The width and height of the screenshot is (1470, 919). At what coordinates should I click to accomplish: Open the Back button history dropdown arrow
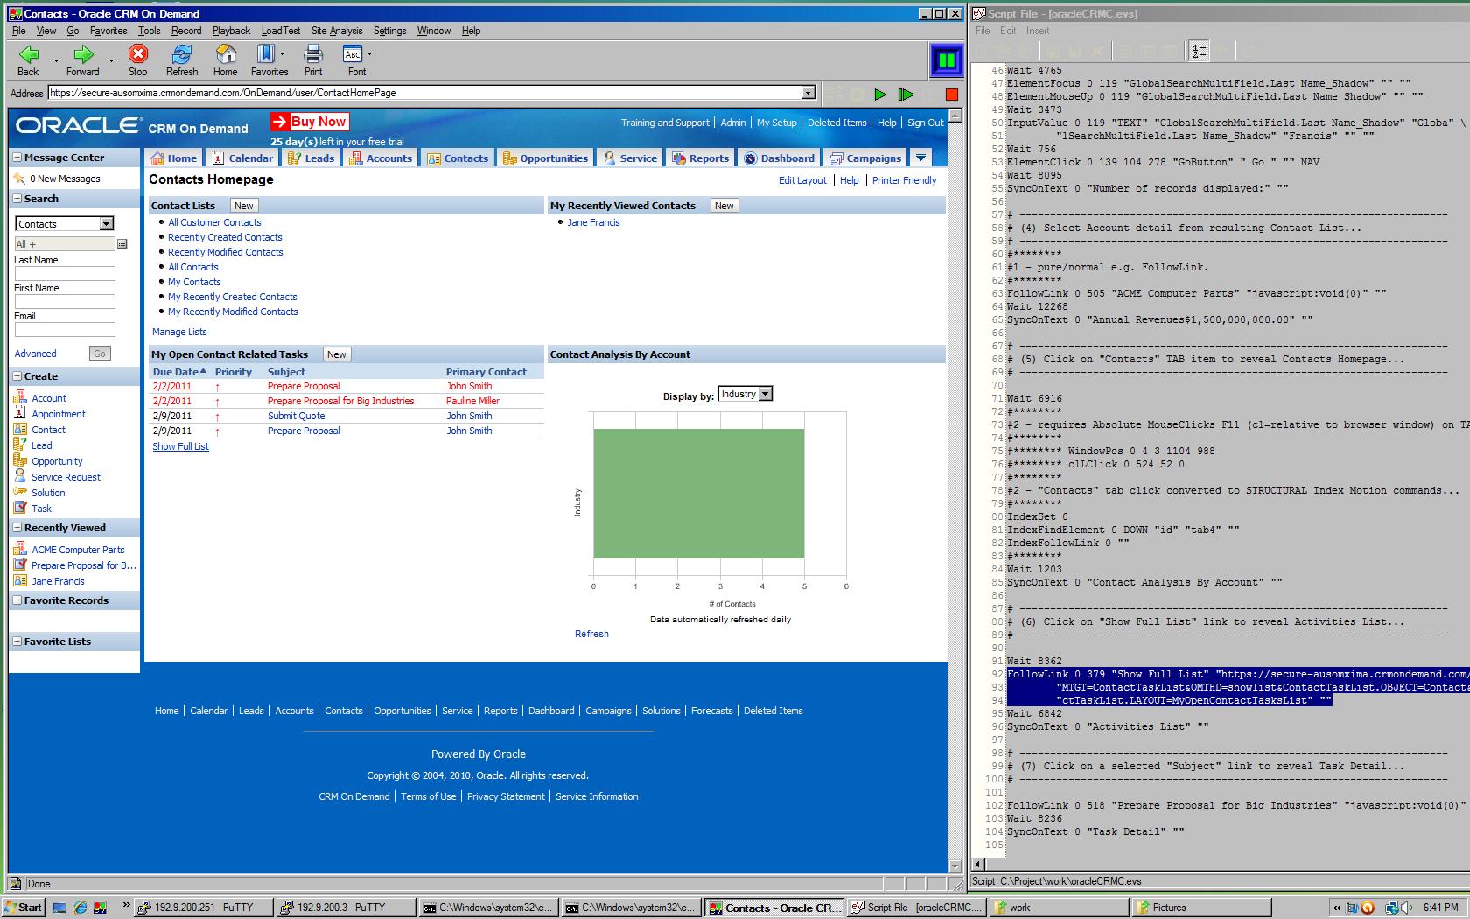pyautogui.click(x=57, y=60)
